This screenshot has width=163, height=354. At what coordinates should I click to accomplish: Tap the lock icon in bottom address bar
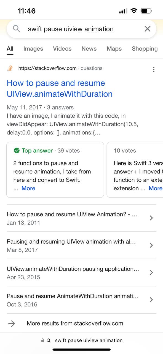42,340
